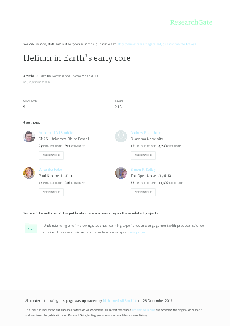
Task: Open the researchgate.net publication URL link
Action: click(156, 44)
